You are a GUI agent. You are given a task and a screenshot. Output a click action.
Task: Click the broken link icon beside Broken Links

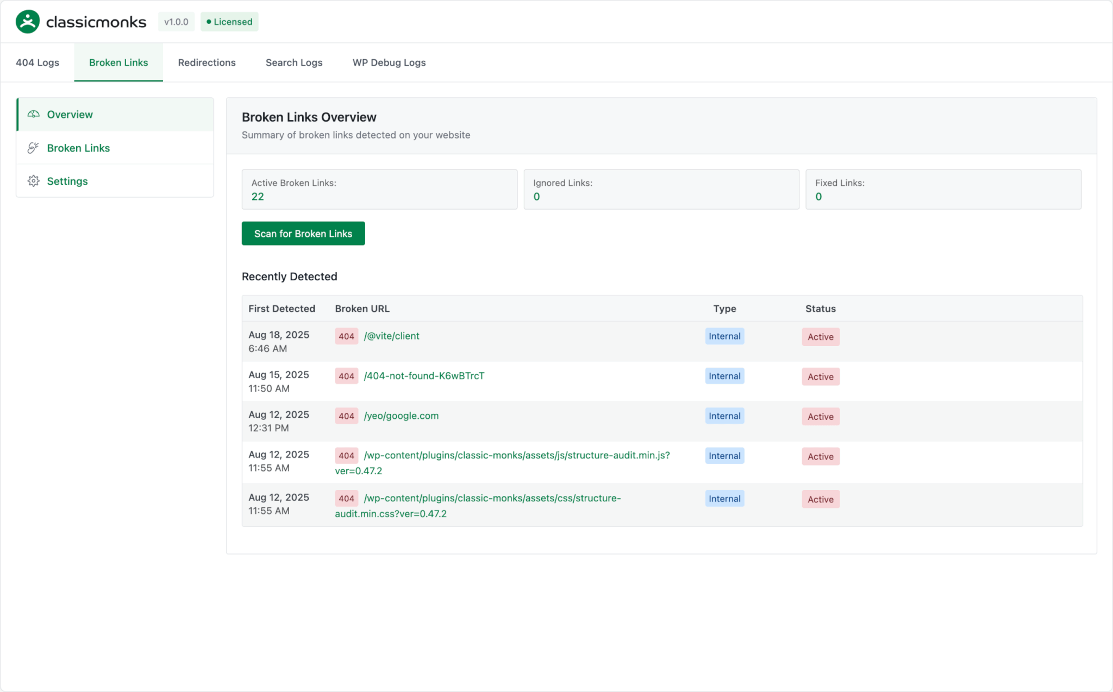click(34, 148)
